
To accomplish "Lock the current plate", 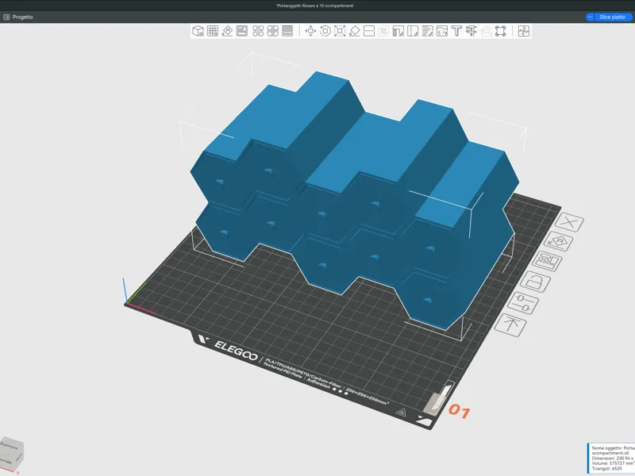I will pos(535,282).
